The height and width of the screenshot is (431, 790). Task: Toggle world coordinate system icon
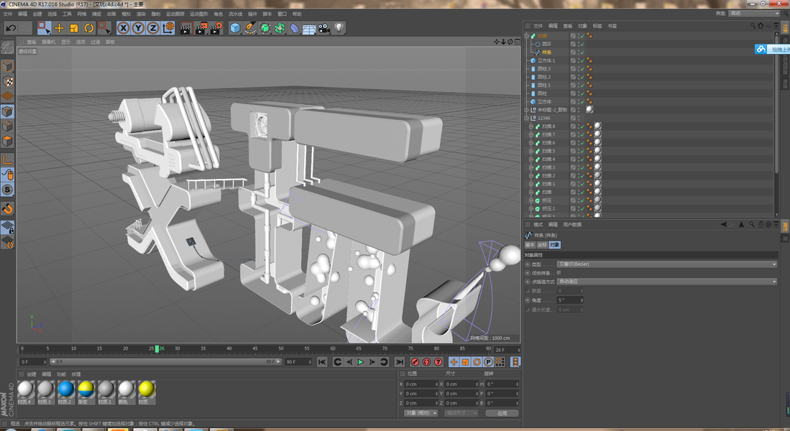(x=168, y=28)
